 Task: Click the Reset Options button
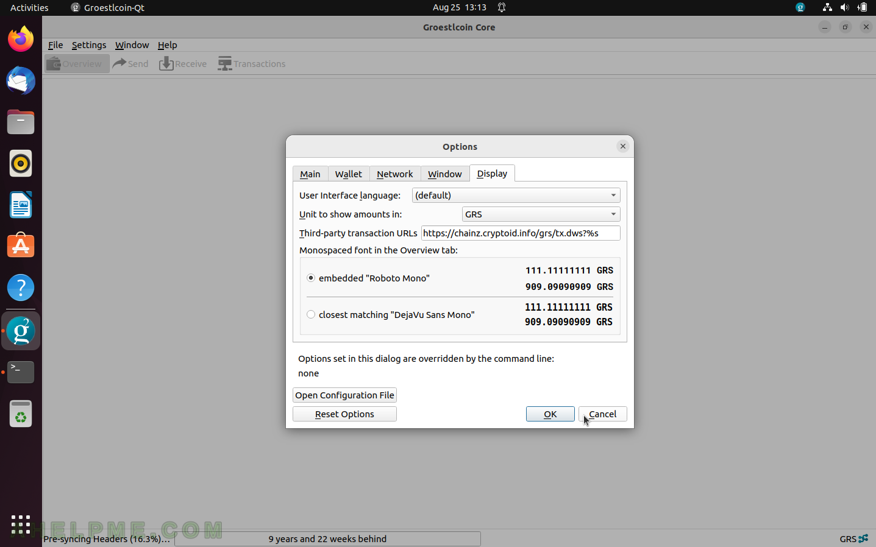[x=344, y=414]
